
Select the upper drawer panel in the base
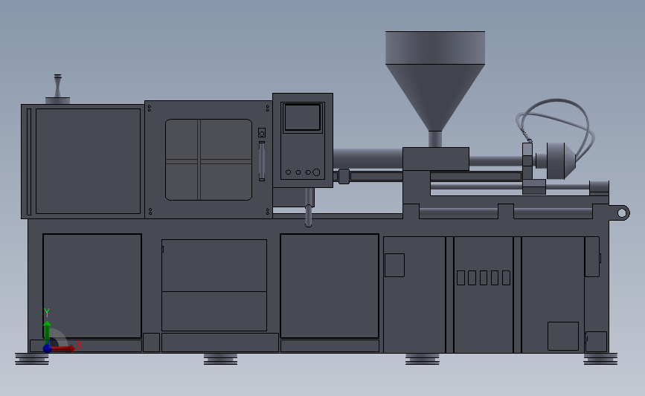pyautogui.click(x=214, y=266)
